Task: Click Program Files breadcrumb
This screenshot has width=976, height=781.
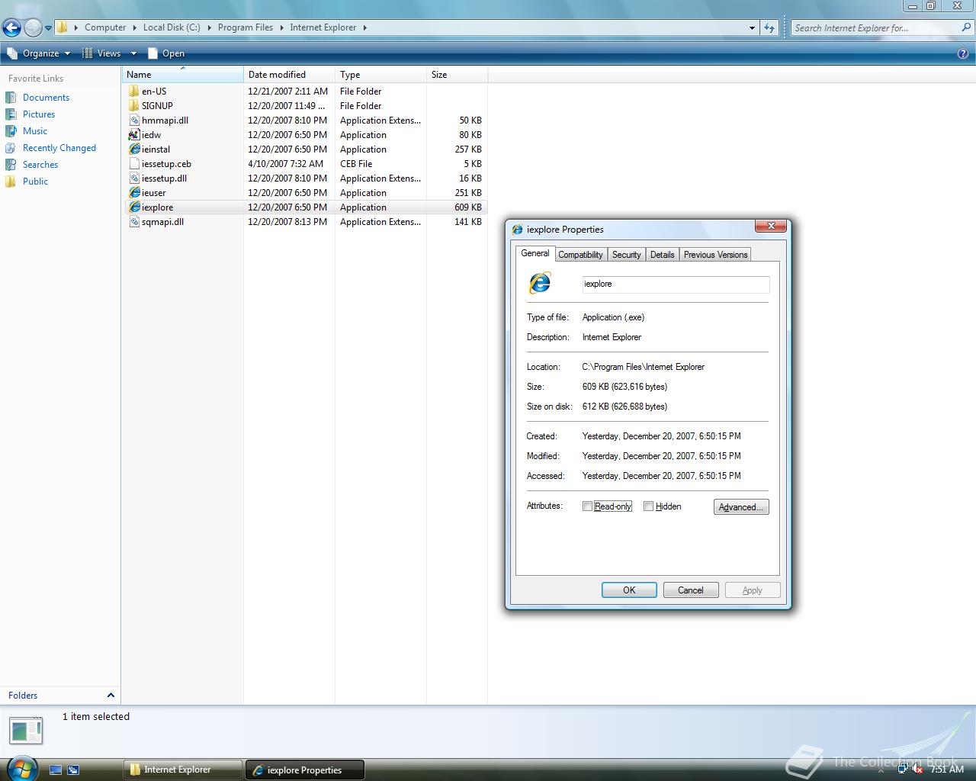Action: click(246, 27)
